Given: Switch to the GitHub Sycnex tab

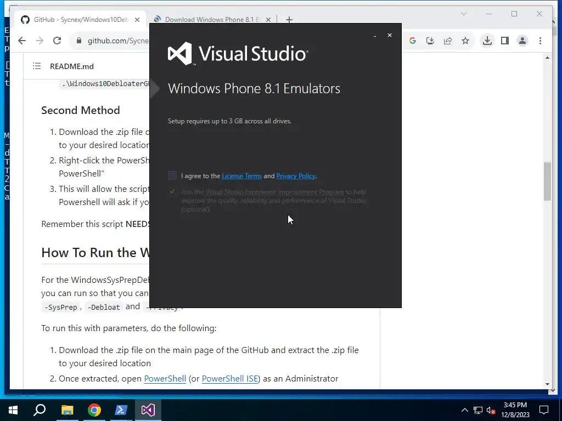Looking at the screenshot, I should pyautogui.click(x=80, y=20).
